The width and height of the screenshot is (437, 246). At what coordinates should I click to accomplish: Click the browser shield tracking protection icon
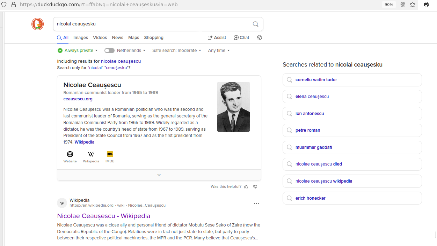tap(4, 5)
